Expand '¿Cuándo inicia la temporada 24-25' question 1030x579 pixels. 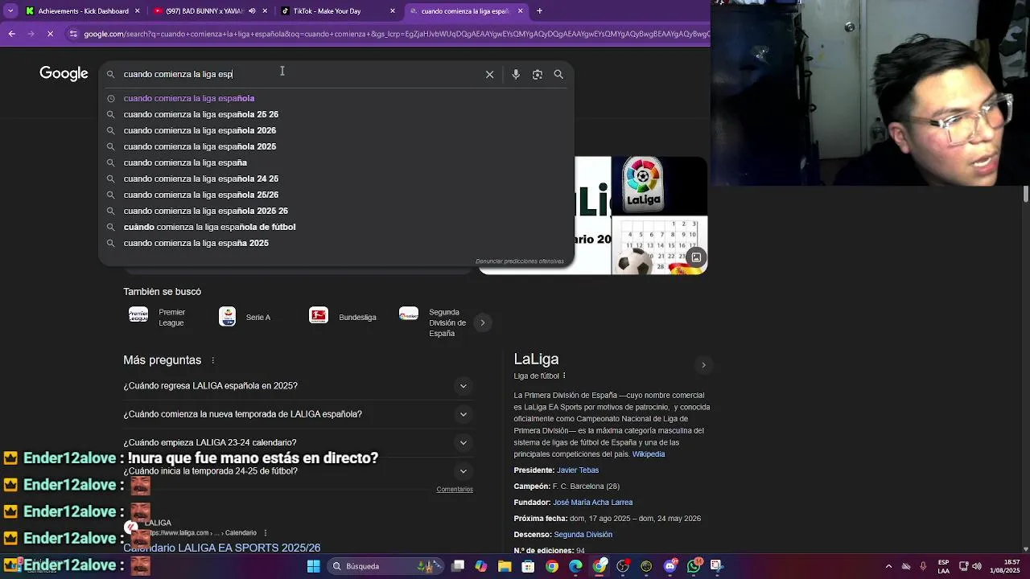point(298,471)
